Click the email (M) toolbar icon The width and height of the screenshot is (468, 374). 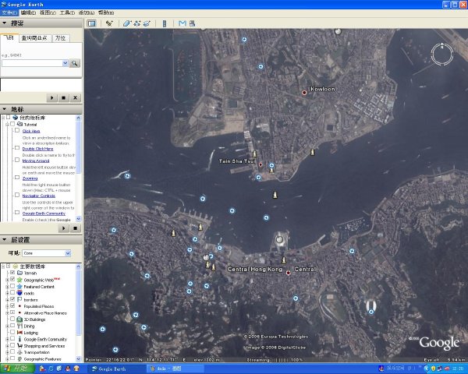coord(182,23)
